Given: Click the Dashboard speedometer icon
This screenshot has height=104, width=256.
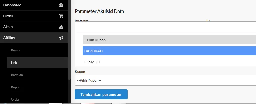Looking at the screenshot, I should click(61, 5).
